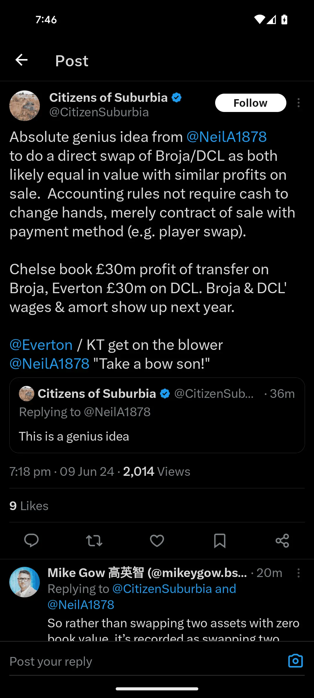Image resolution: width=314 pixels, height=698 pixels.
Task: Tap the share icon
Action: coord(282,541)
